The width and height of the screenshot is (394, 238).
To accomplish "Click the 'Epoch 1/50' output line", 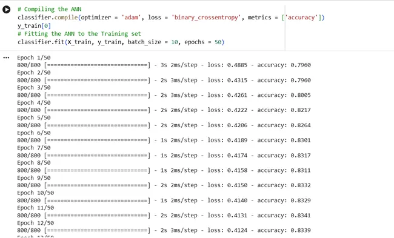I will 34,58.
